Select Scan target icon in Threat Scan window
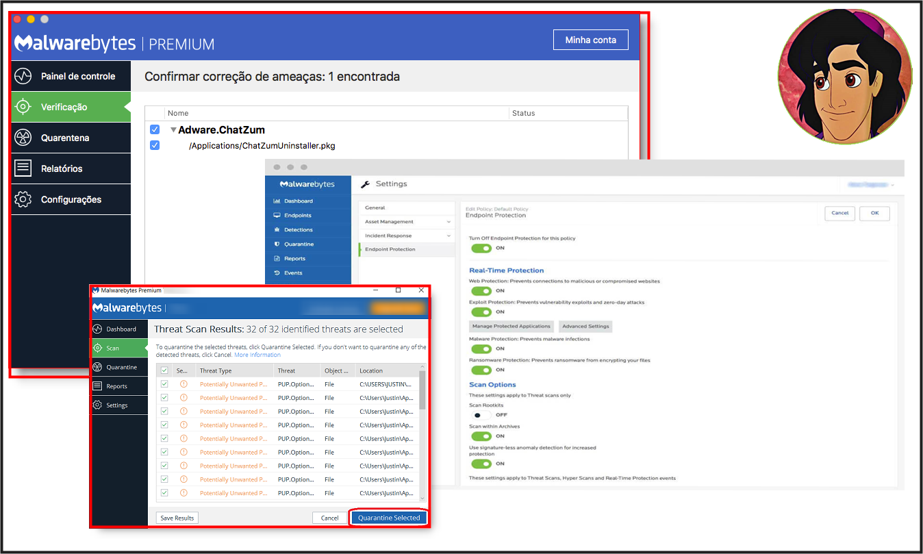This screenshot has height=554, width=923. [98, 348]
